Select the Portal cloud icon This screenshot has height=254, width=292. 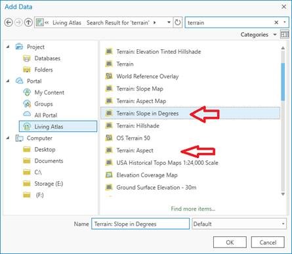pos(19,81)
